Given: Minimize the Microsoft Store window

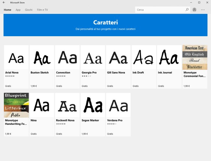Looking at the screenshot, I should point(191,3).
